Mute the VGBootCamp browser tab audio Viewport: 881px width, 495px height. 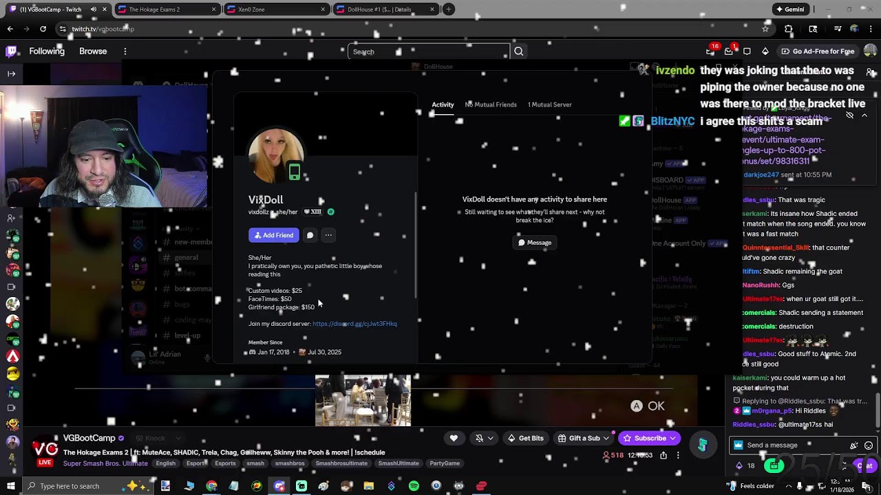click(94, 10)
